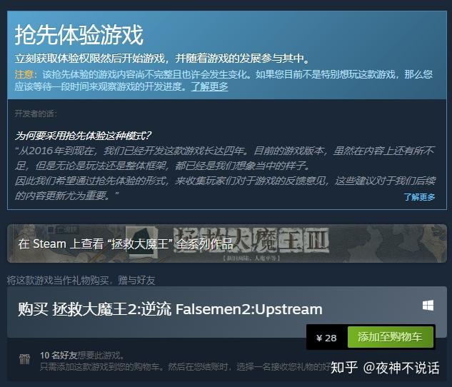Click the 立刻获取体验权限 subtitle line
The width and height of the screenshot is (452, 387).
point(162,59)
